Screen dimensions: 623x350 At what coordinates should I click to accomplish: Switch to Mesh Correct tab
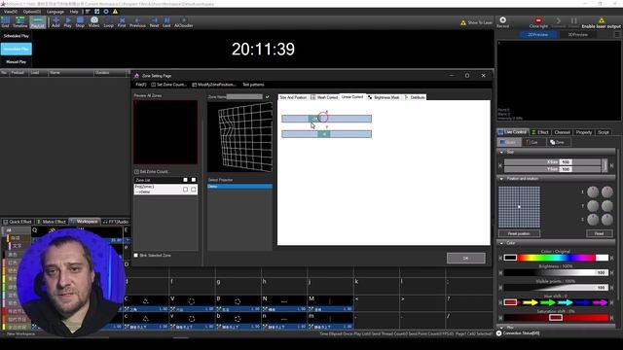tap(324, 97)
